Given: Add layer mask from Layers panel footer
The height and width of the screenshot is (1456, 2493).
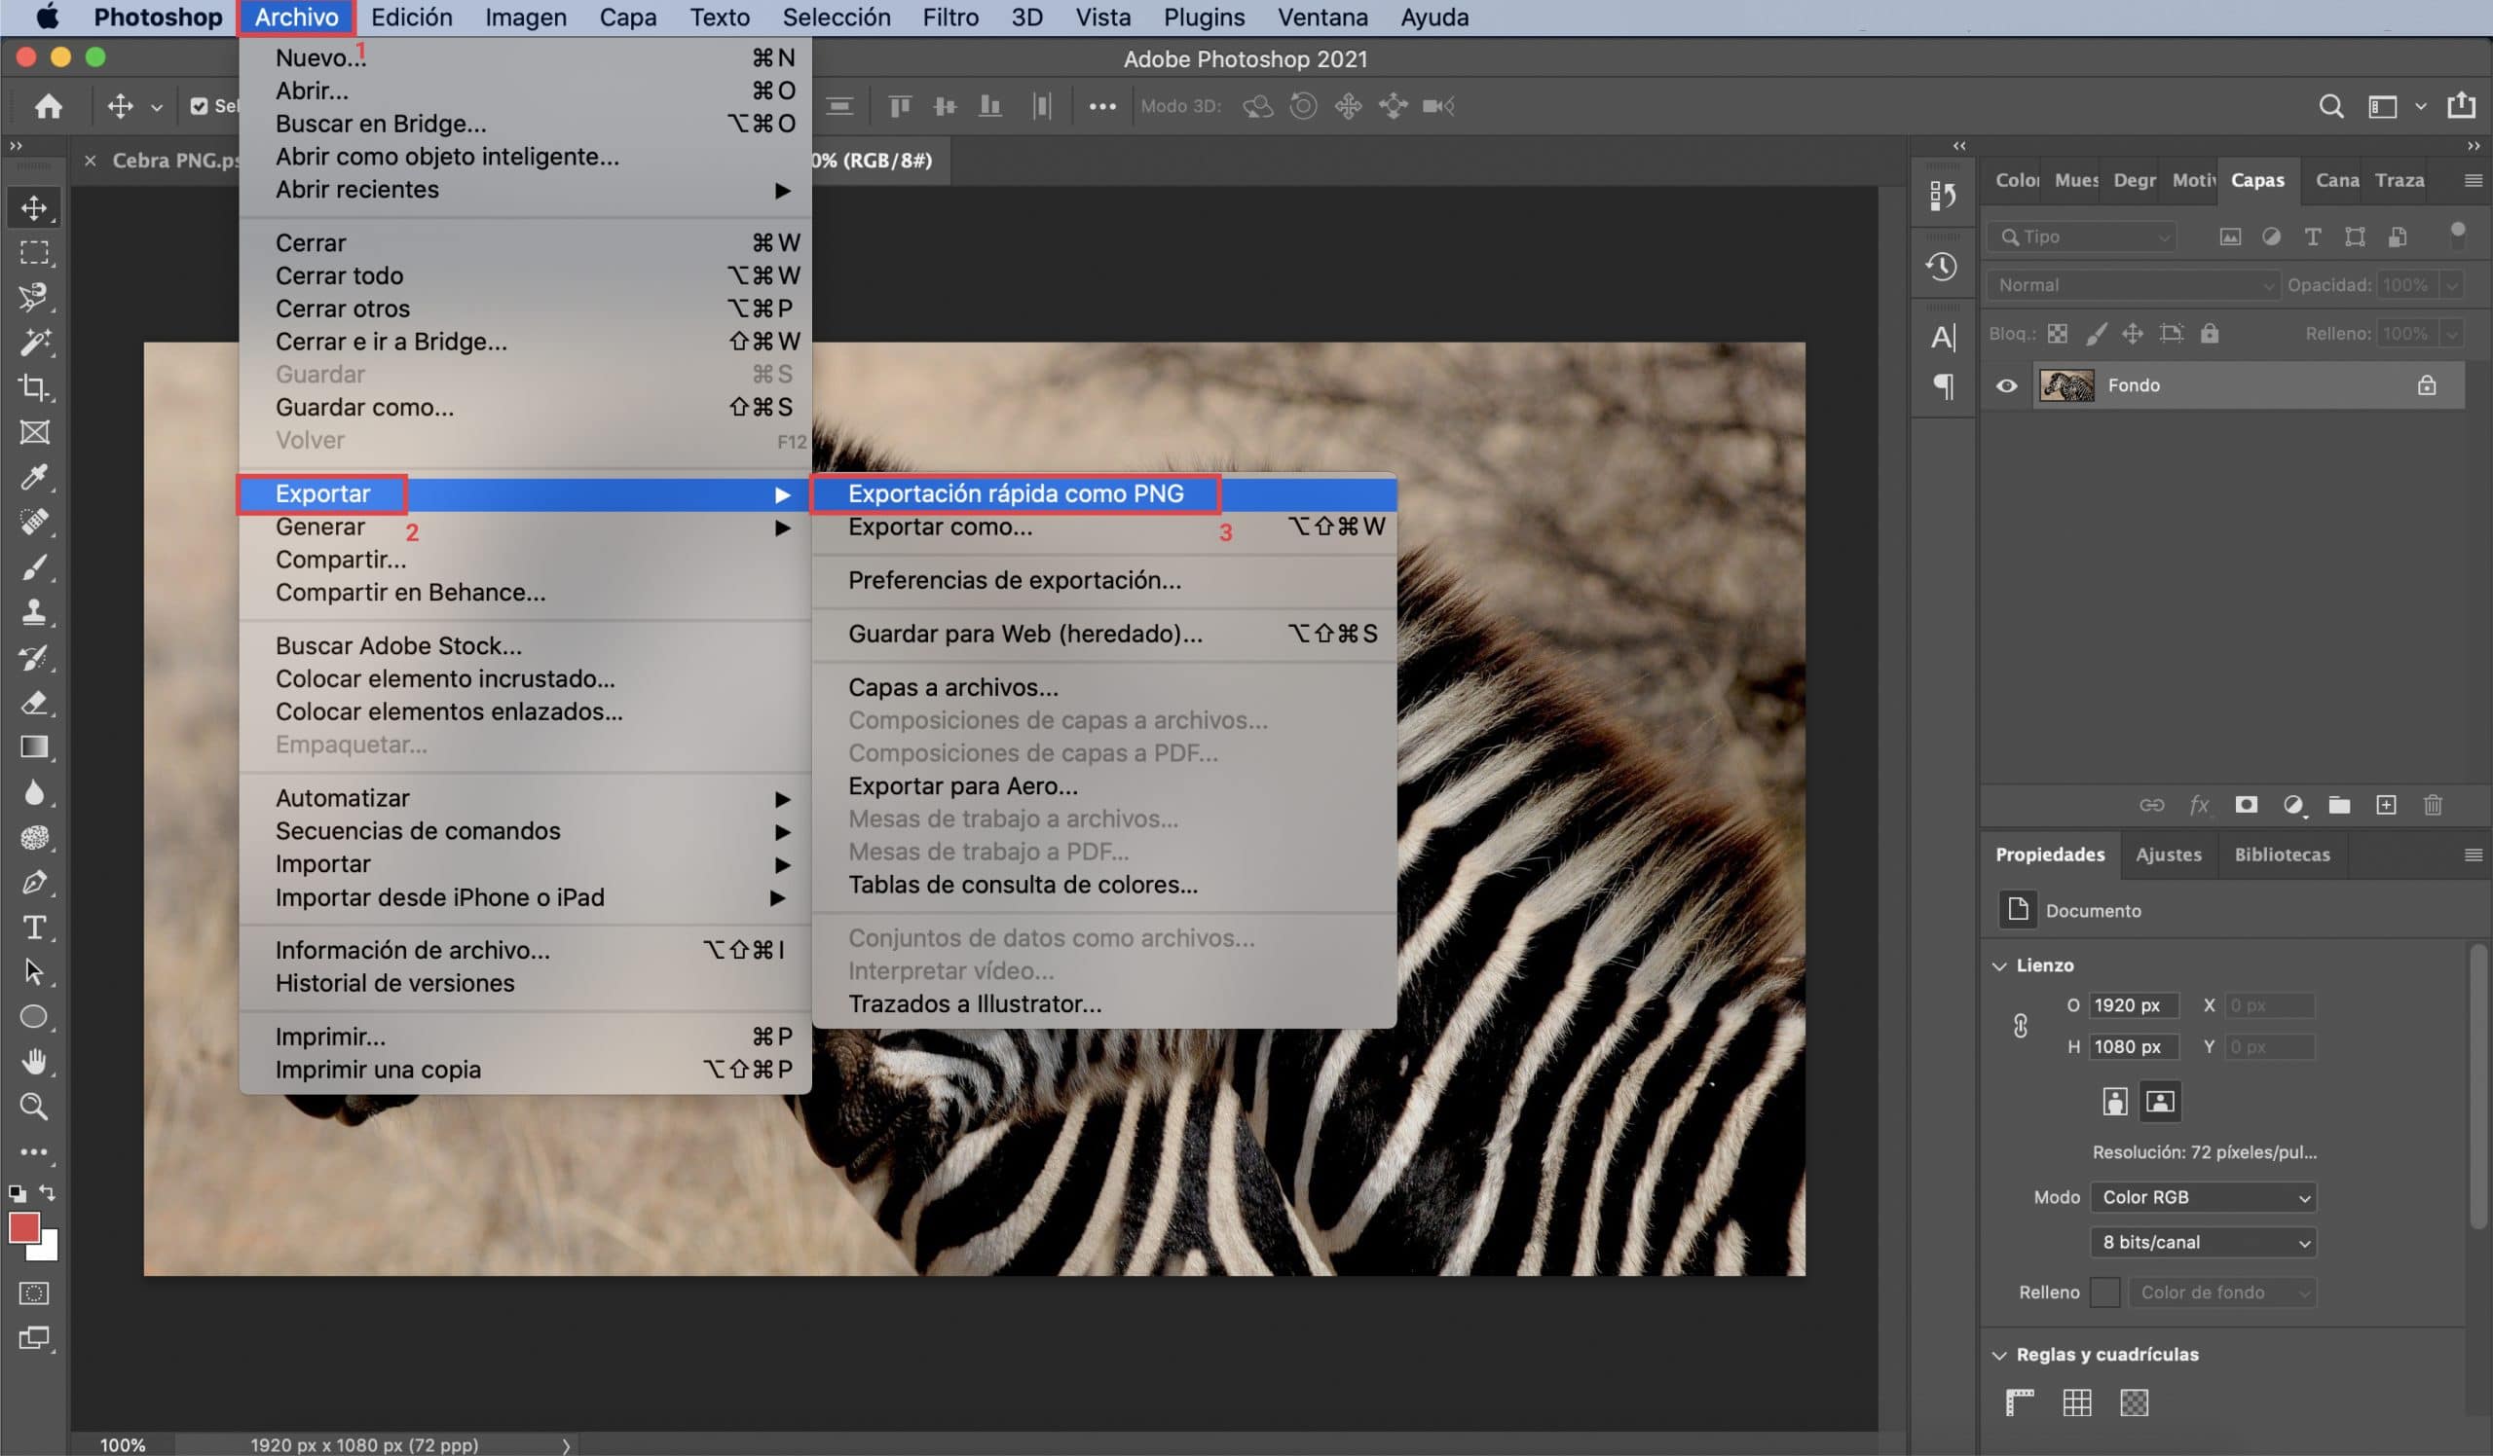Looking at the screenshot, I should click(2247, 806).
